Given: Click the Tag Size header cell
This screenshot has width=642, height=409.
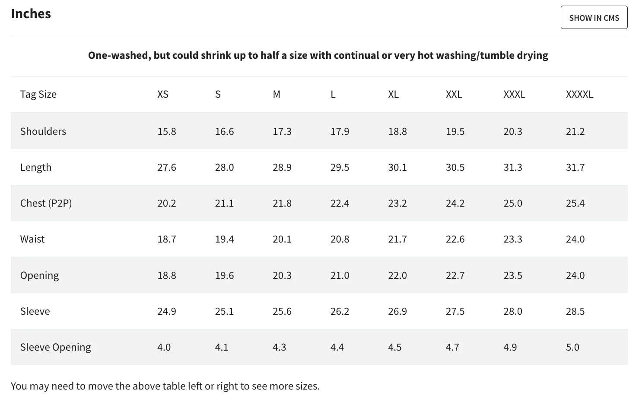Looking at the screenshot, I should point(38,94).
